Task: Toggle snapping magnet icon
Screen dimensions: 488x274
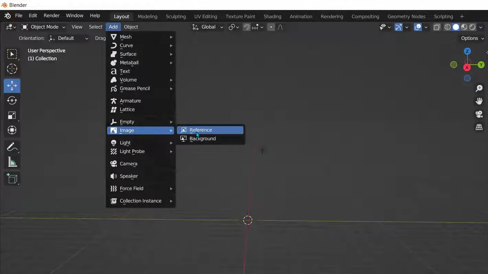Action: pos(247,27)
